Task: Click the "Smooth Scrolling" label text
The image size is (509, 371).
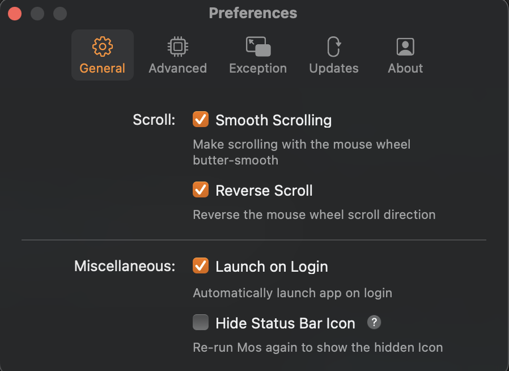Action: (x=273, y=120)
